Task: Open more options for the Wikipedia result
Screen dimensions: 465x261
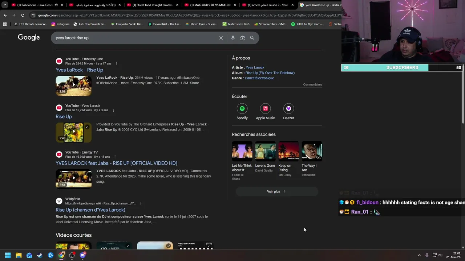Action: point(141,204)
